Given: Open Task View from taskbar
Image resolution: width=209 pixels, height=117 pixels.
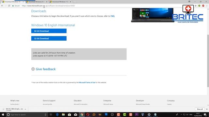Looking at the screenshot, I should [51, 115].
